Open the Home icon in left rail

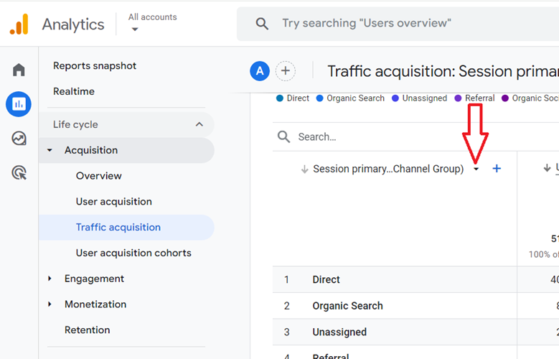coord(19,70)
